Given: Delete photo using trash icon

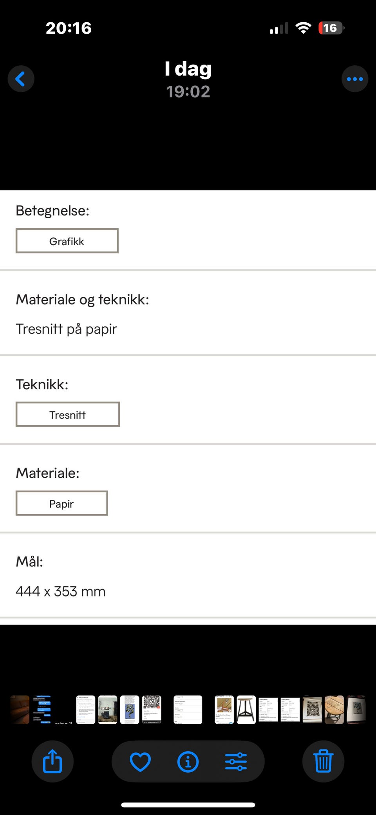Looking at the screenshot, I should click(323, 761).
